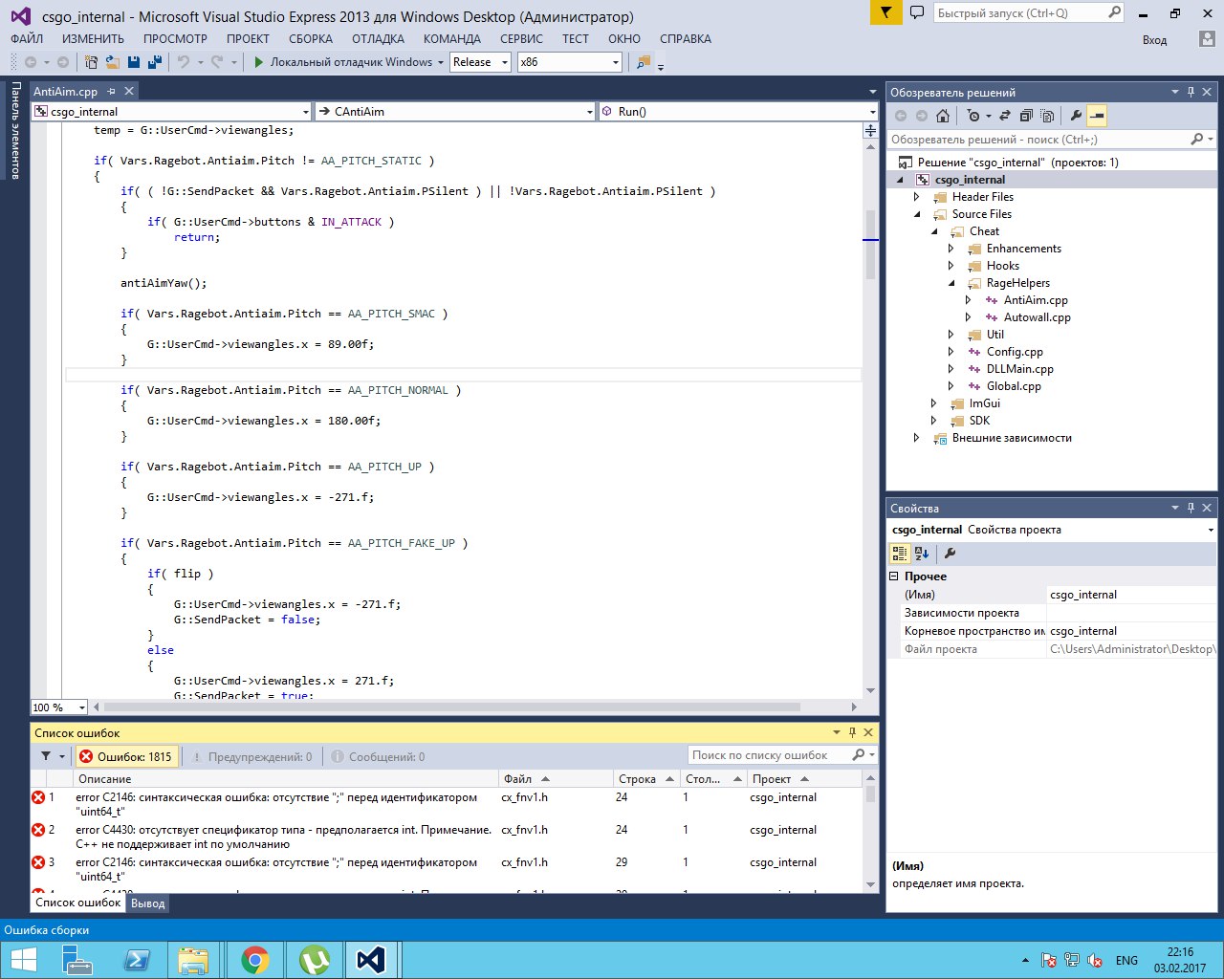1224x979 pixels.
Task: Toggle Show All Files in Solution Explorer
Action: [1047, 116]
